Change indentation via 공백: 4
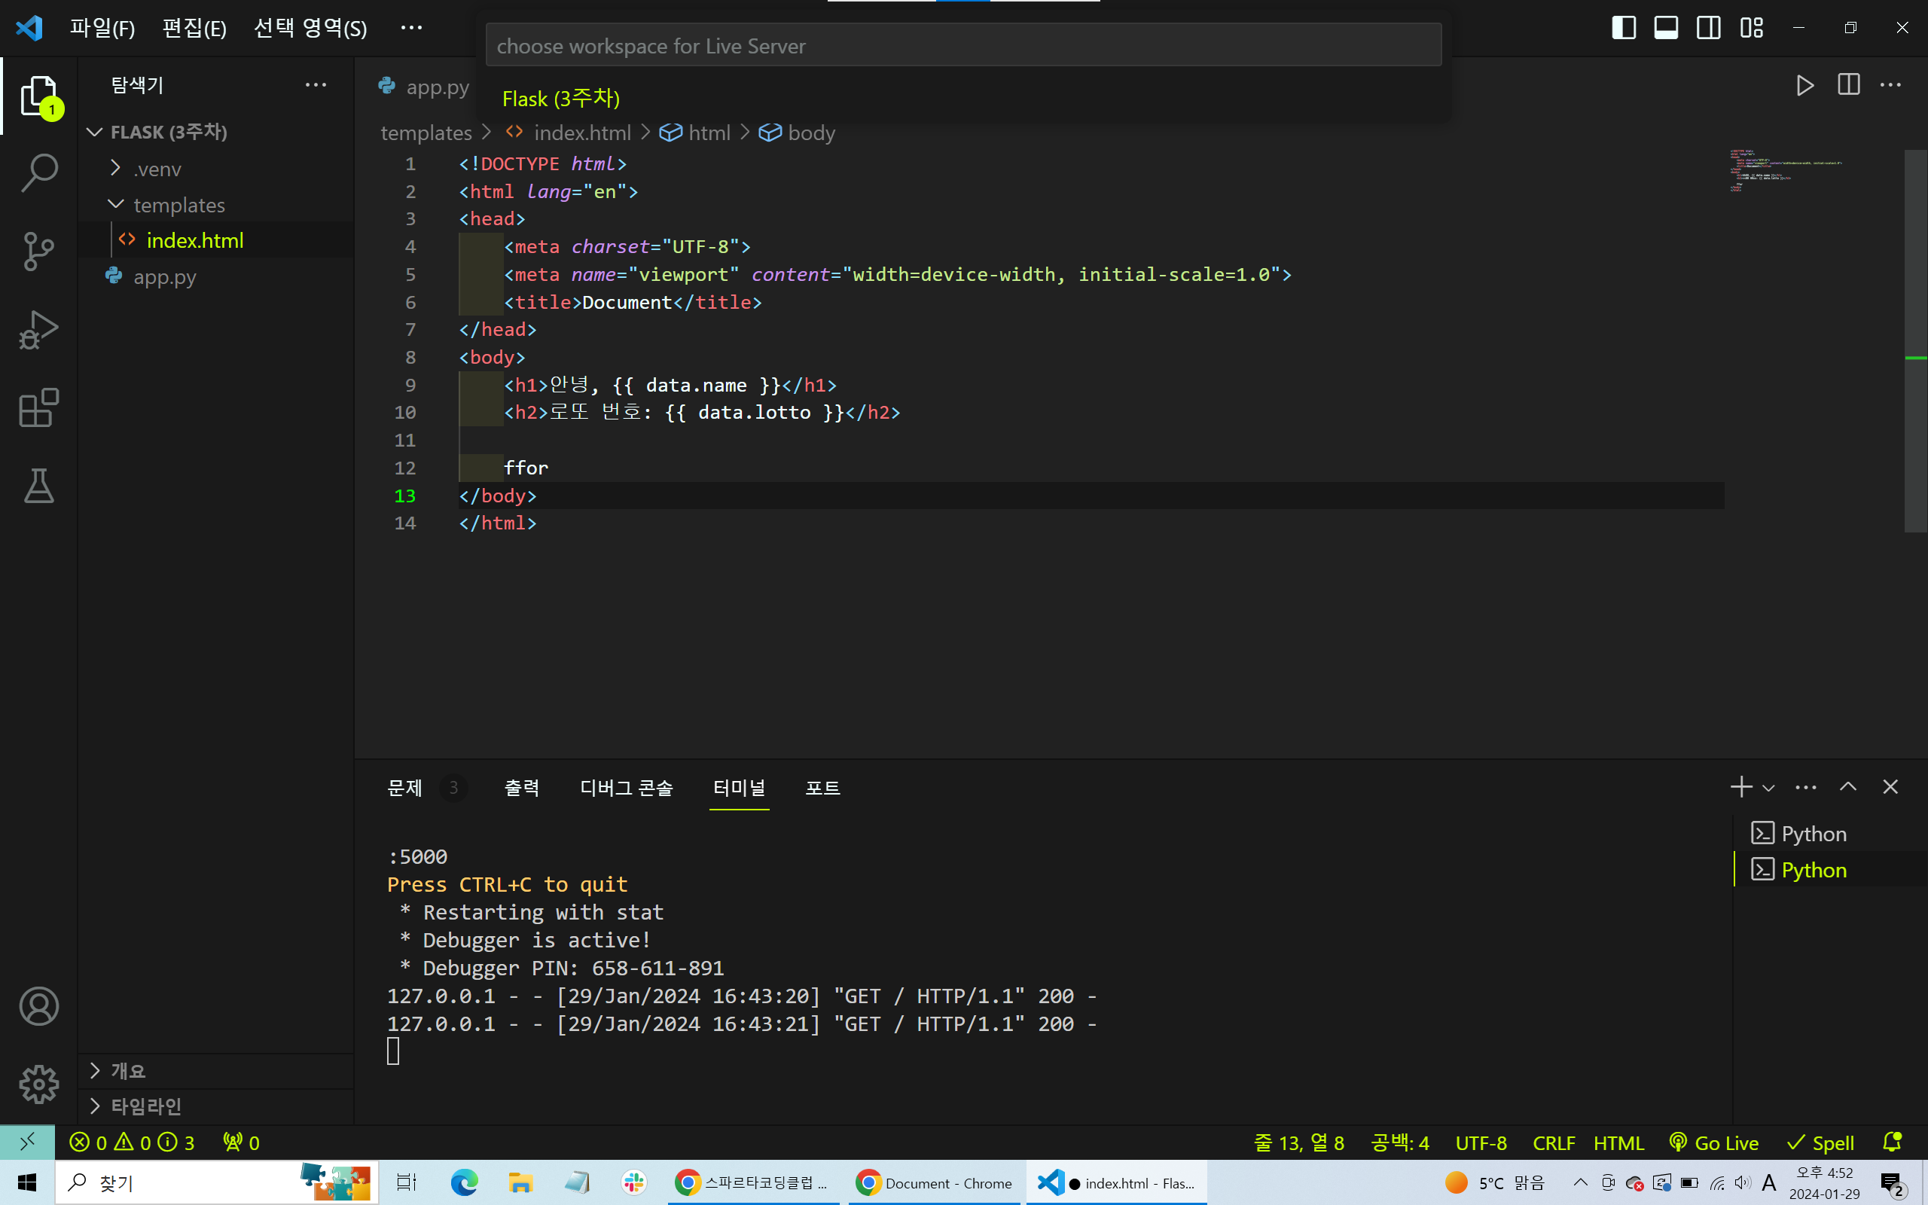 tap(1400, 1142)
